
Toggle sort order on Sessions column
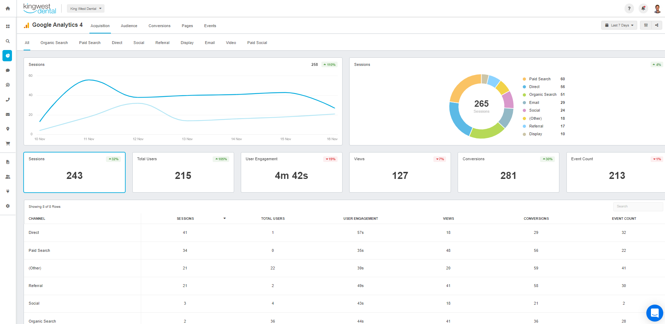tap(224, 218)
